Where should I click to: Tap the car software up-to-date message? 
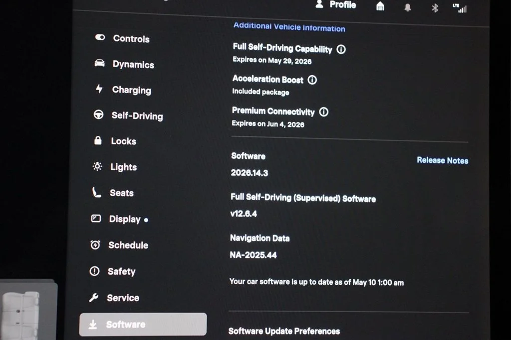tap(316, 282)
